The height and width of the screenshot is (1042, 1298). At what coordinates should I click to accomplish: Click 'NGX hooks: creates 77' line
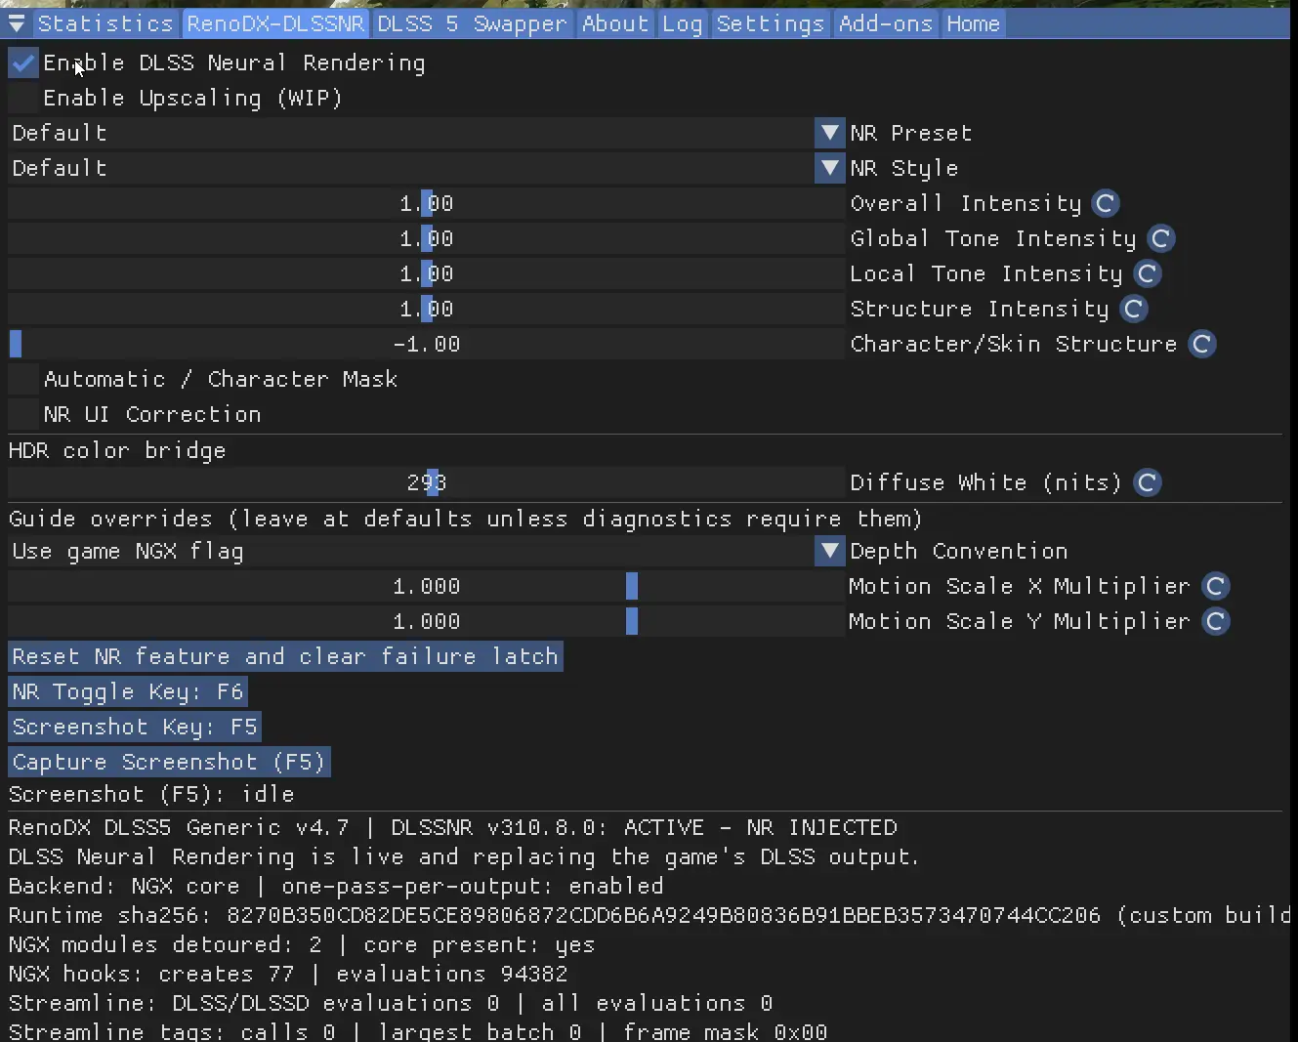(288, 974)
